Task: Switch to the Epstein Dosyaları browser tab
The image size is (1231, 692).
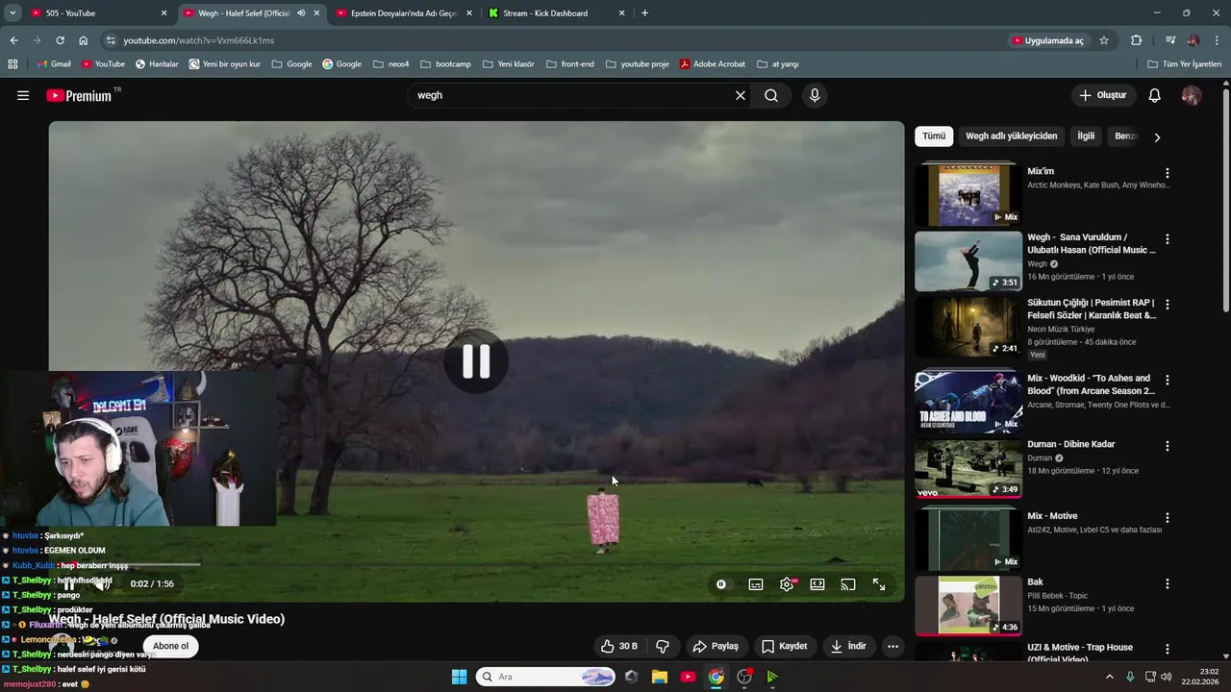Action: tap(404, 13)
